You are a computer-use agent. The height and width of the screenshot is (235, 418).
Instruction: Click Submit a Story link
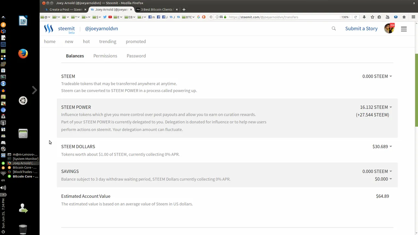point(361,28)
